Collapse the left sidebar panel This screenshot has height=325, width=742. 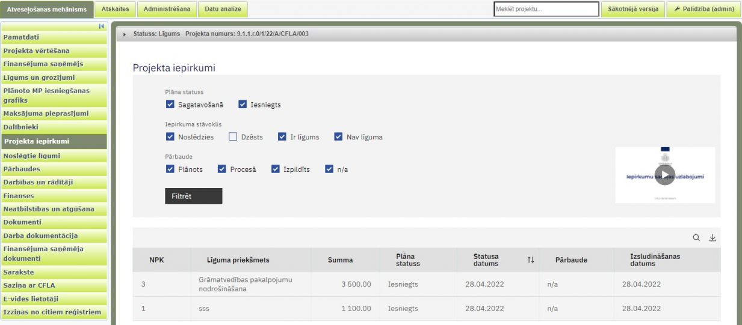click(x=102, y=26)
